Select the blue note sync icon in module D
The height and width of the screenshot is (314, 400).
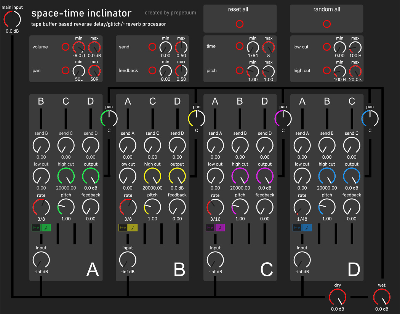(x=307, y=228)
